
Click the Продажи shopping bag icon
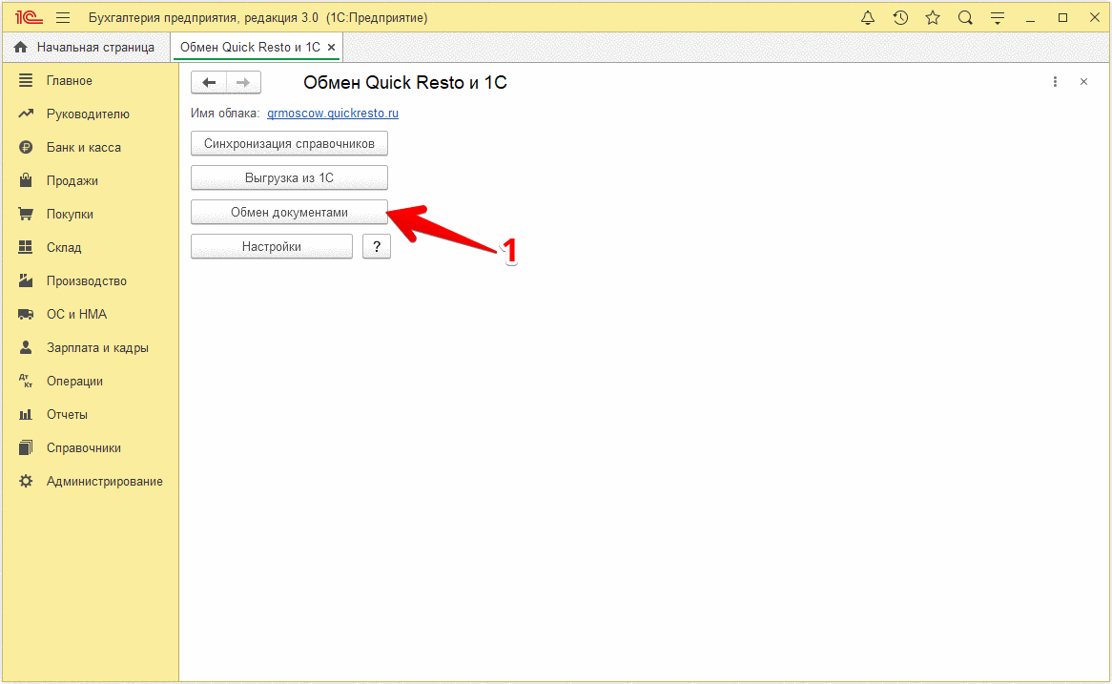pos(26,180)
